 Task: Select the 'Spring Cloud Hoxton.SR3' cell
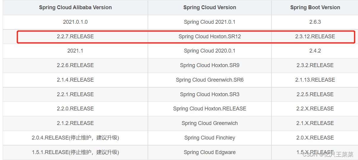pyautogui.click(x=210, y=94)
